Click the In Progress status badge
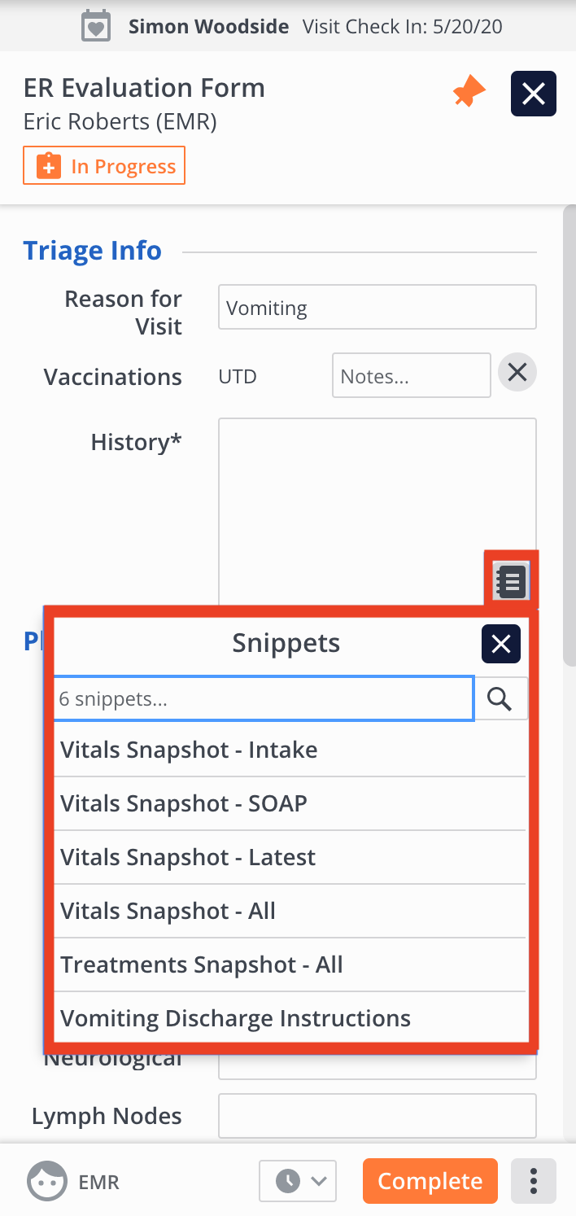This screenshot has width=576, height=1216. pyautogui.click(x=104, y=166)
